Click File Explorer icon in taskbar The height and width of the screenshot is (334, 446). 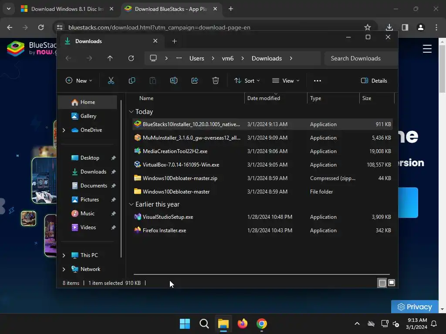[223, 324]
